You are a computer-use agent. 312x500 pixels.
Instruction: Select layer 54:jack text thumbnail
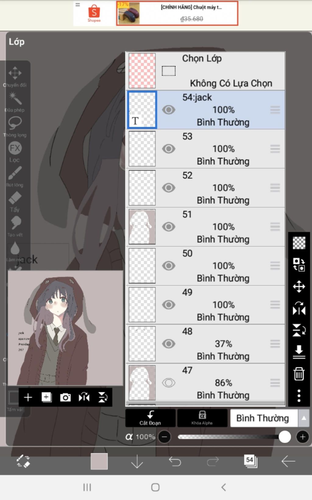[142, 110]
